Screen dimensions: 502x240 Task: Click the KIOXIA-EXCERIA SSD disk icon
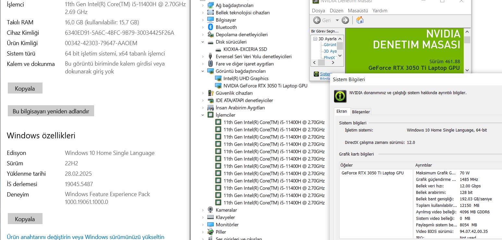point(218,49)
